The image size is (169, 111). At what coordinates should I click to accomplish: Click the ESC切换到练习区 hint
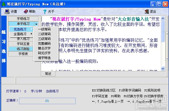(x=104, y=90)
